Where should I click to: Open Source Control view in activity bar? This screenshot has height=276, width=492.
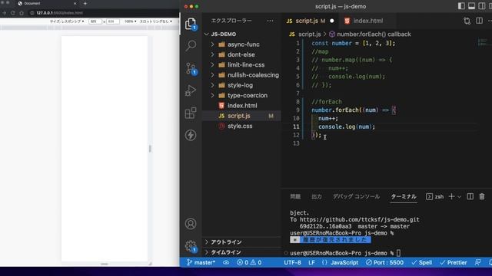click(191, 68)
